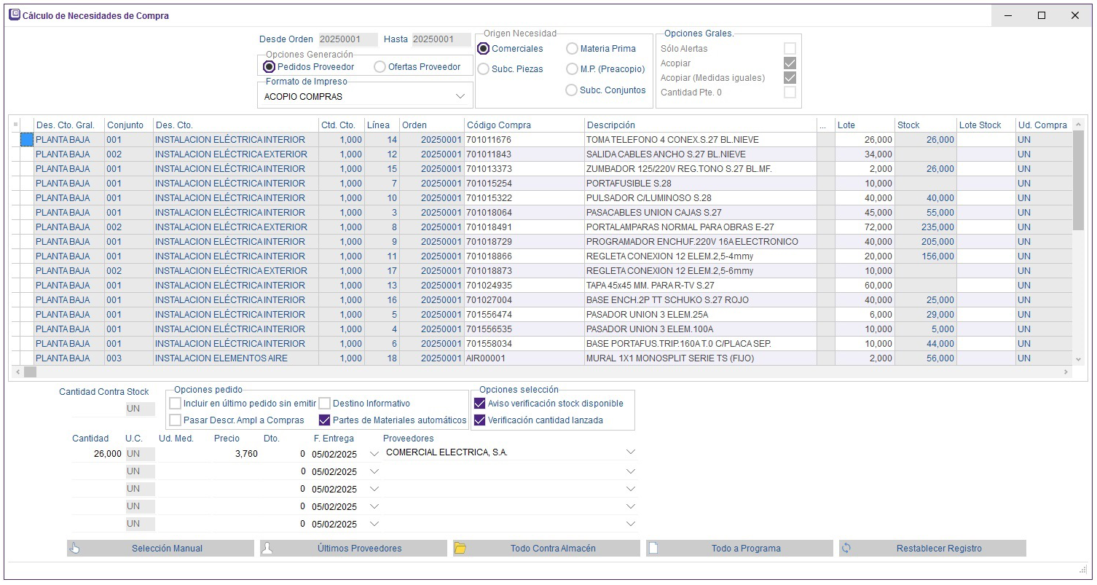The height and width of the screenshot is (585, 1097).
Task: Click the application icon in the title bar
Action: coord(14,15)
